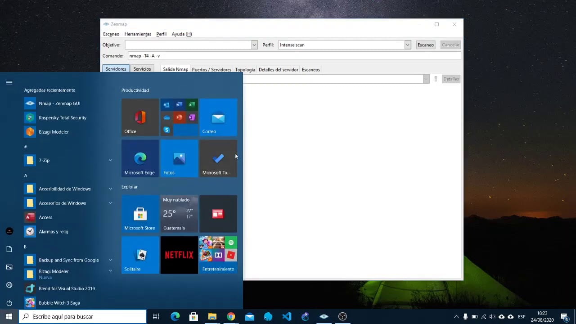Open Google Chrome from the taskbar

point(231,316)
